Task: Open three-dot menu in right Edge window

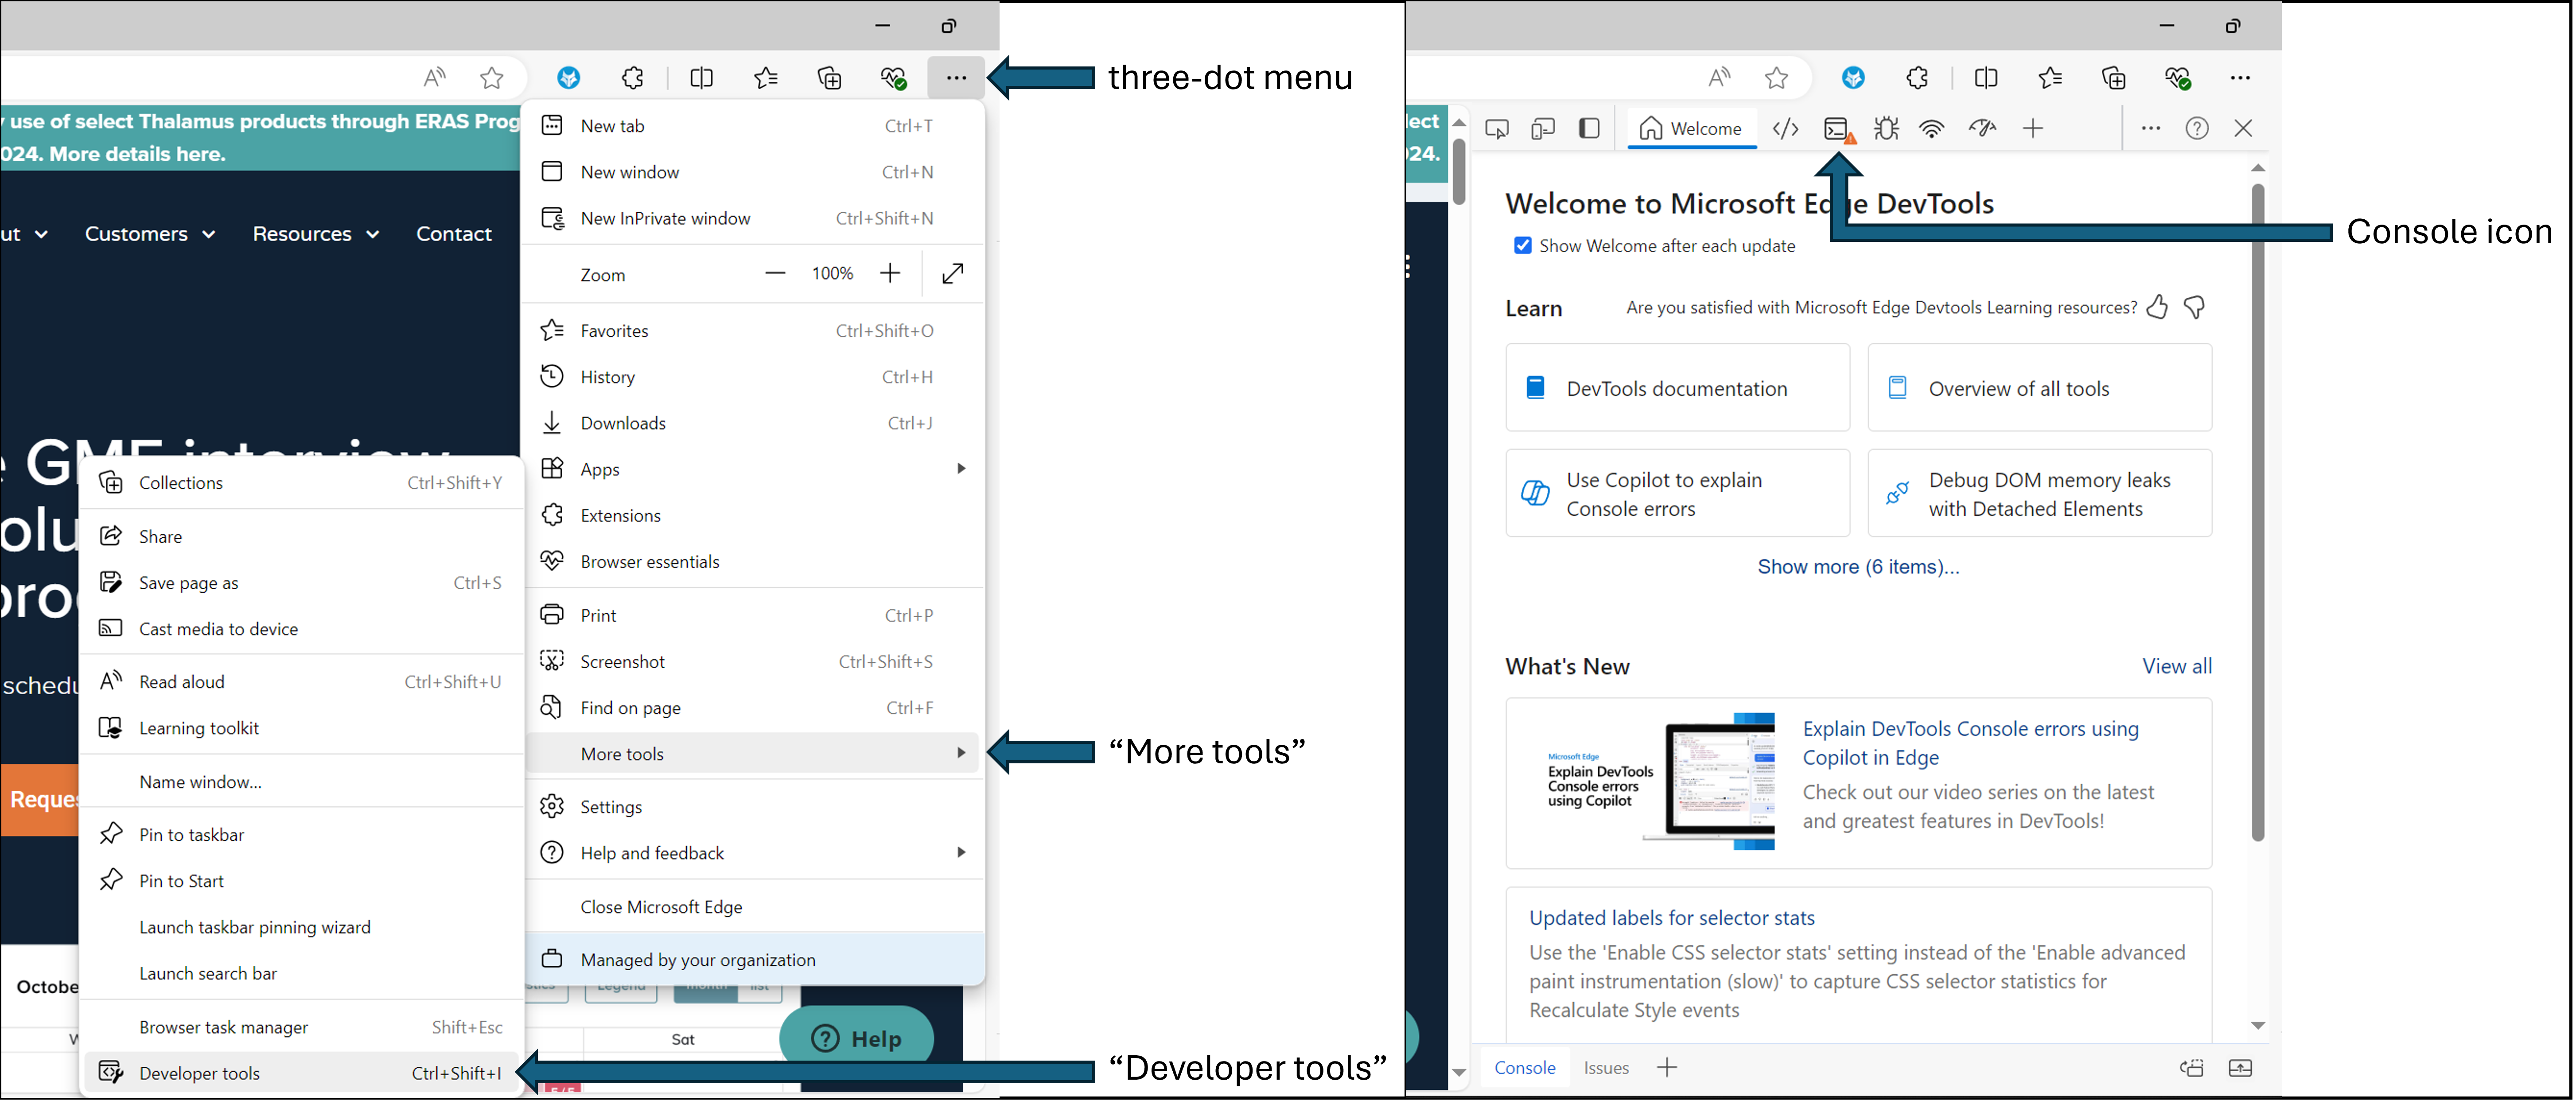Action: (2240, 77)
